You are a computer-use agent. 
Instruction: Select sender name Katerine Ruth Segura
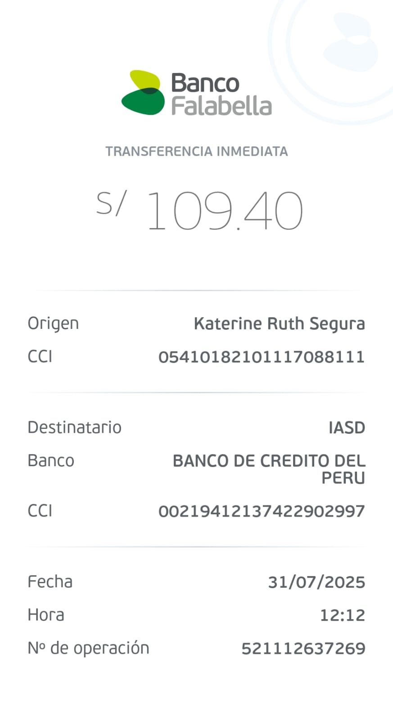279,324
